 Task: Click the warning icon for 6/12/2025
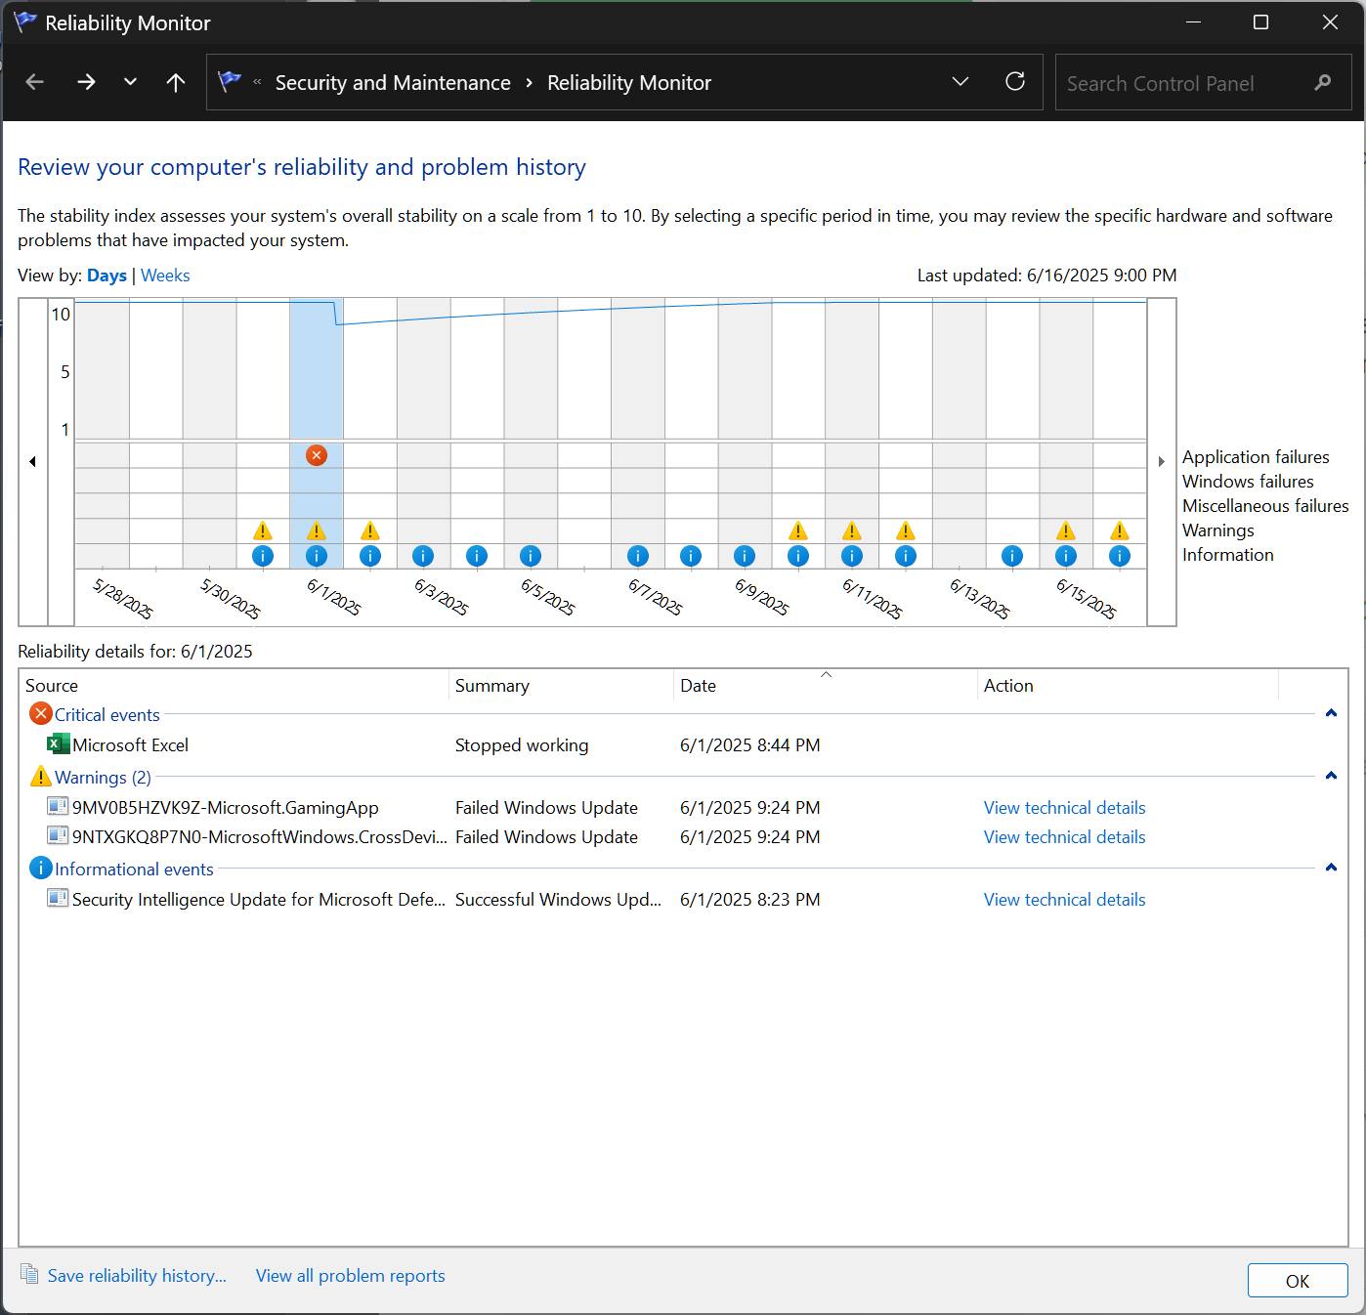[906, 530]
